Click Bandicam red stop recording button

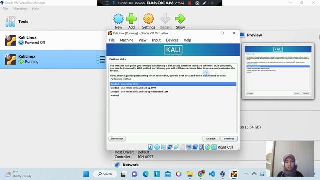[190, 3]
